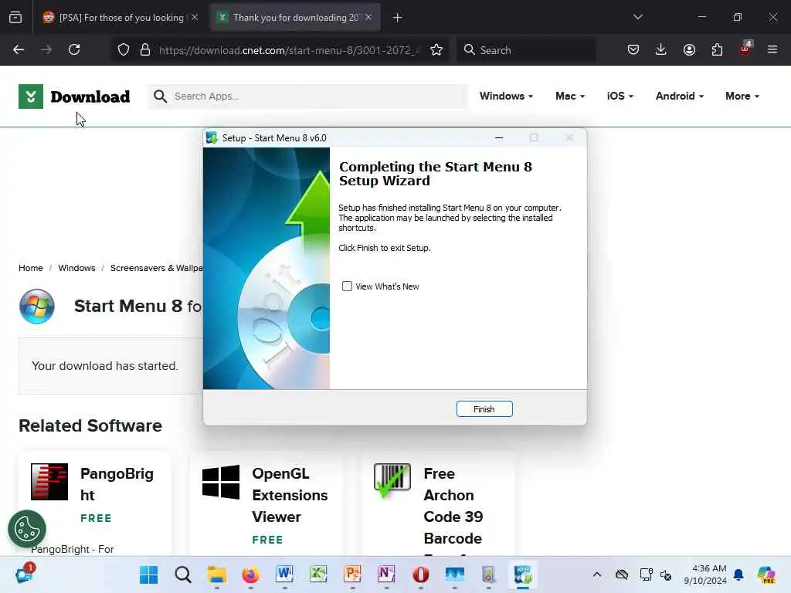Enable the View What's New checkbox
Image resolution: width=791 pixels, height=593 pixels.
point(347,286)
